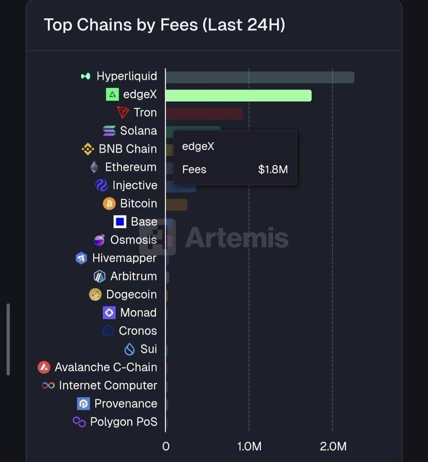This screenshot has width=428, height=462.
Task: Click the Solana logo icon
Action: click(x=109, y=131)
